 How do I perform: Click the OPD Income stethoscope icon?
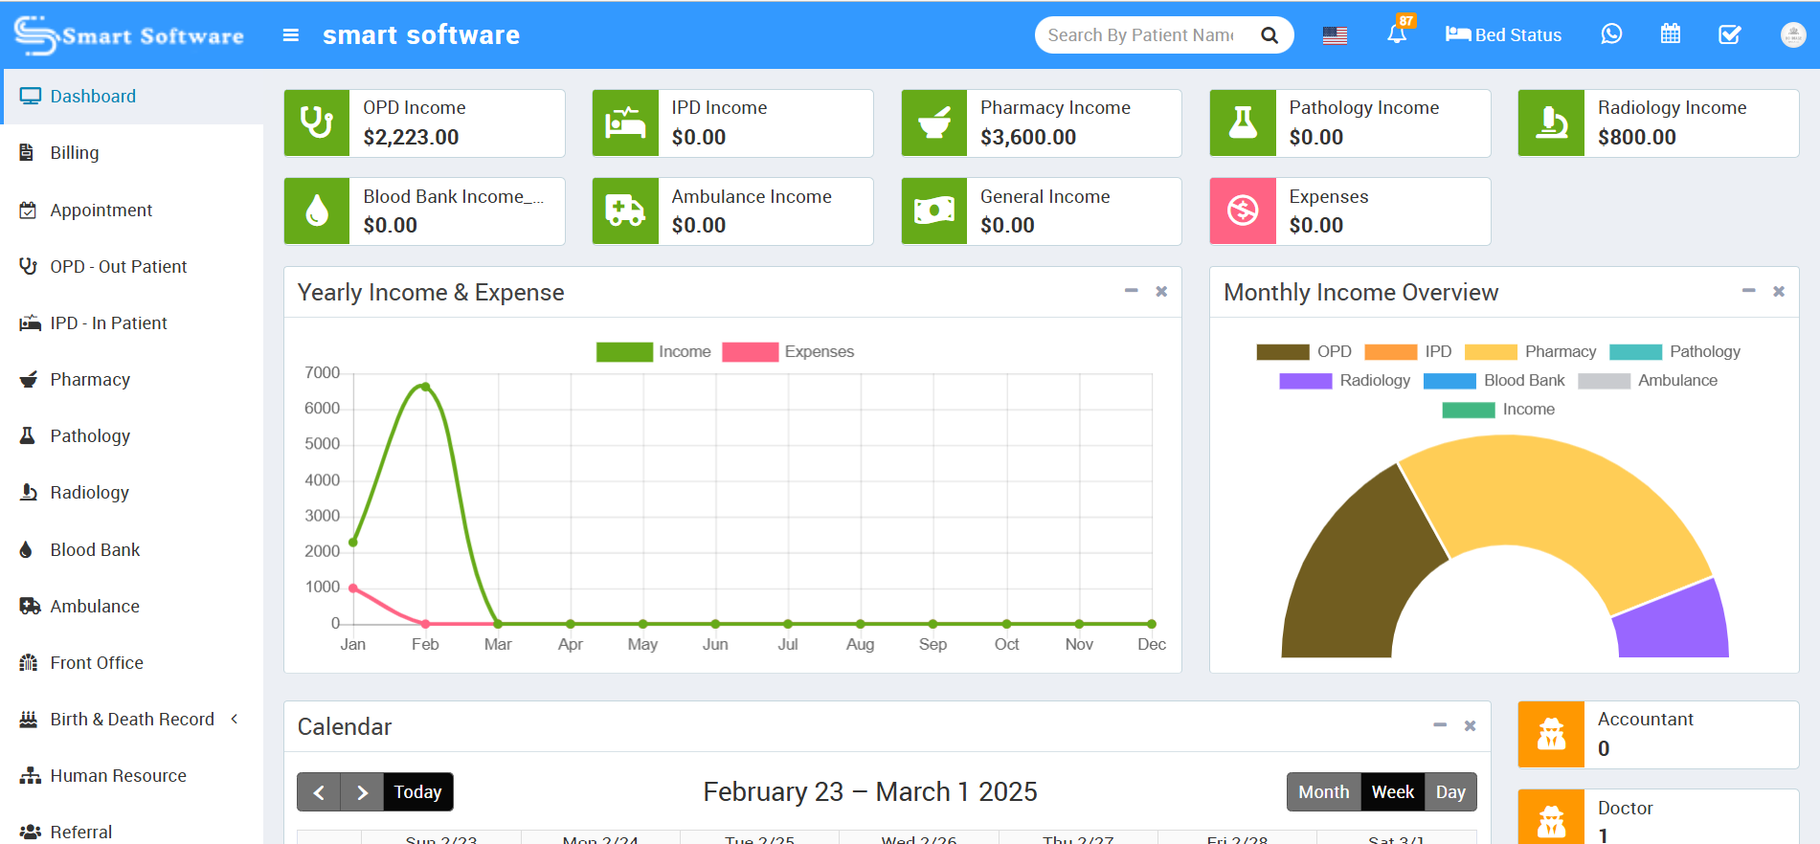click(317, 123)
